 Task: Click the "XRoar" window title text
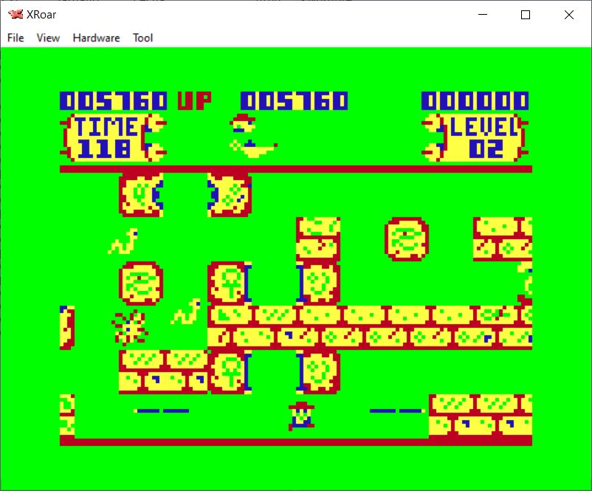click(x=41, y=14)
